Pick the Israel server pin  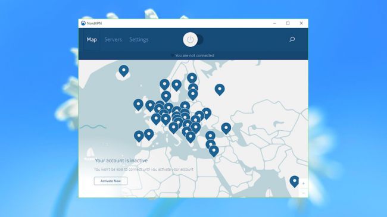[x=214, y=151]
